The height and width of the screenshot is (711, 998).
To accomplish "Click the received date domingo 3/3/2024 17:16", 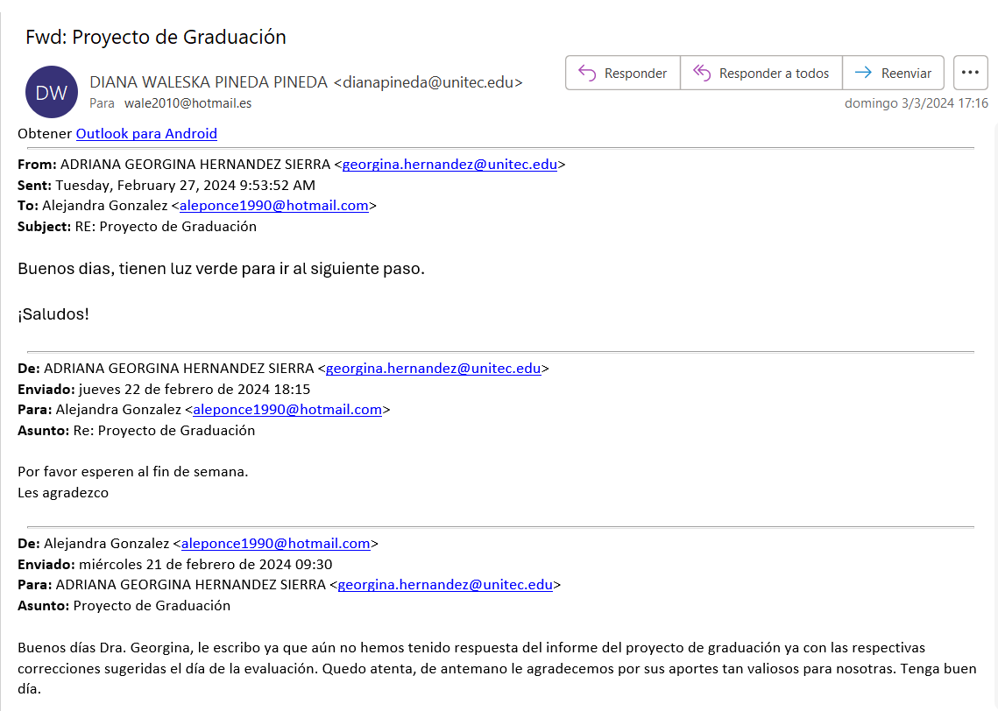I will tap(916, 103).
